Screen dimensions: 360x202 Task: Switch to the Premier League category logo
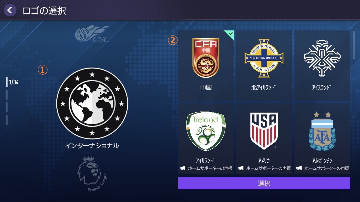tap(92, 174)
